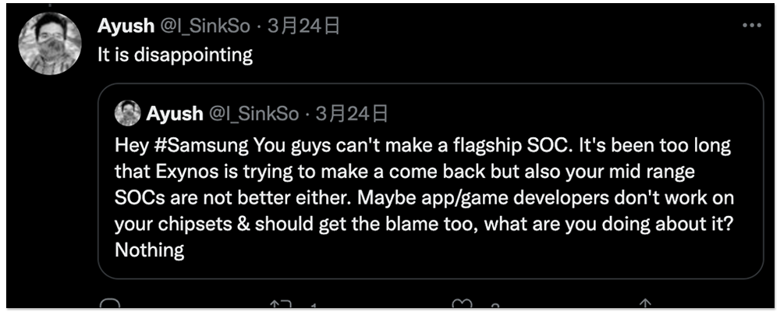Click the 3月24日 timestamp in quoted tweet
Image resolution: width=780 pixels, height=312 pixels.
(x=352, y=115)
